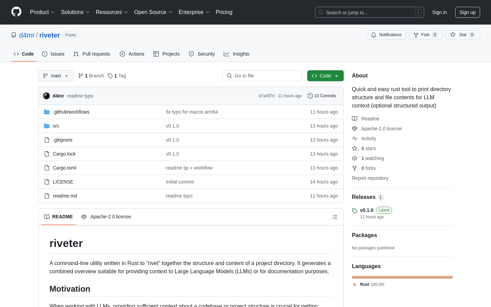491x307 pixels.
Task: Open the readme tip + workflow commit
Action: pyautogui.click(x=189, y=168)
